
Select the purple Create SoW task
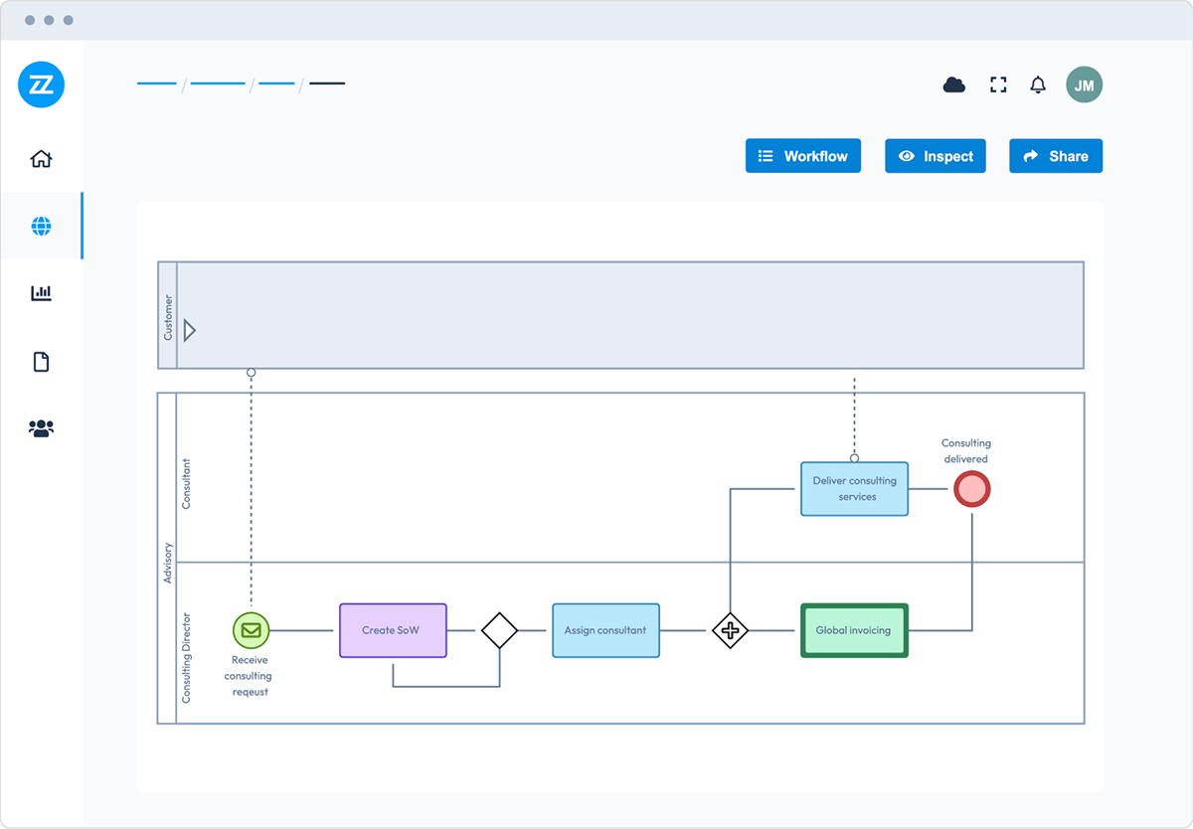tap(393, 630)
